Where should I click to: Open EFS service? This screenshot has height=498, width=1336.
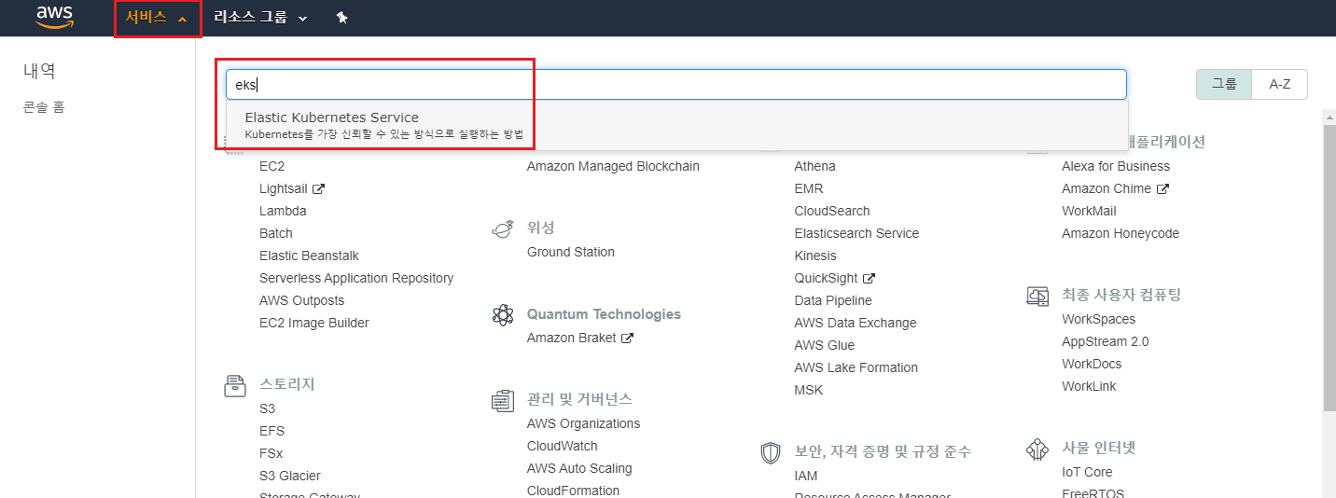[x=271, y=431]
